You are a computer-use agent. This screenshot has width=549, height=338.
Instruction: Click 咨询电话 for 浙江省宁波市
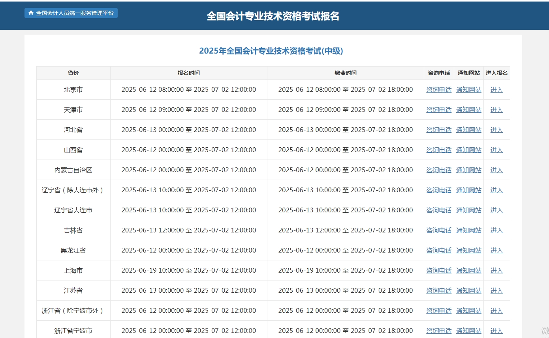tap(439, 331)
